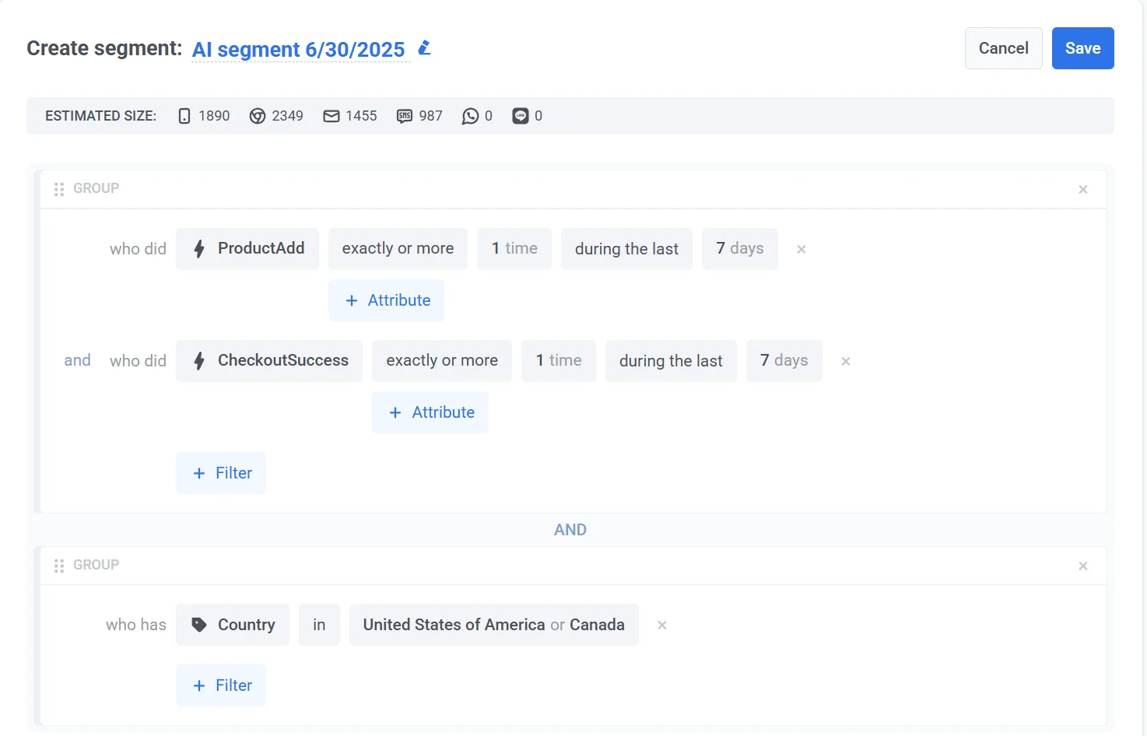Click the web push Chrome icon
Viewport: 1147px width, 736px height.
pos(258,116)
